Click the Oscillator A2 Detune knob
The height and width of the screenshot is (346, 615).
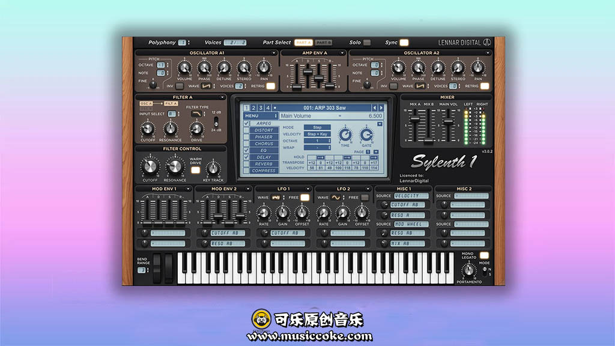pos(438,68)
